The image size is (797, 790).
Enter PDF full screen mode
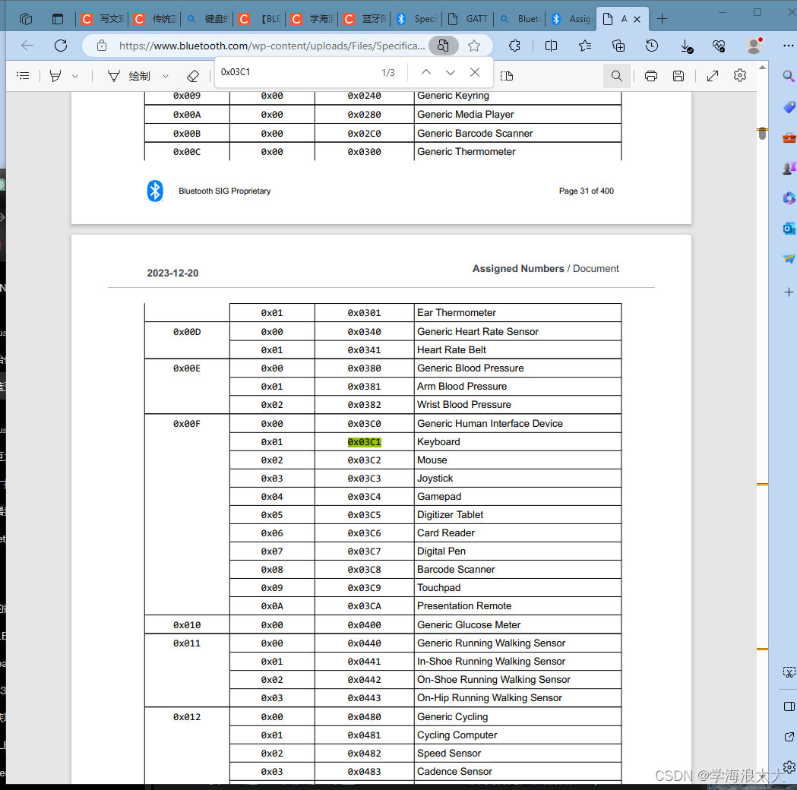click(713, 76)
